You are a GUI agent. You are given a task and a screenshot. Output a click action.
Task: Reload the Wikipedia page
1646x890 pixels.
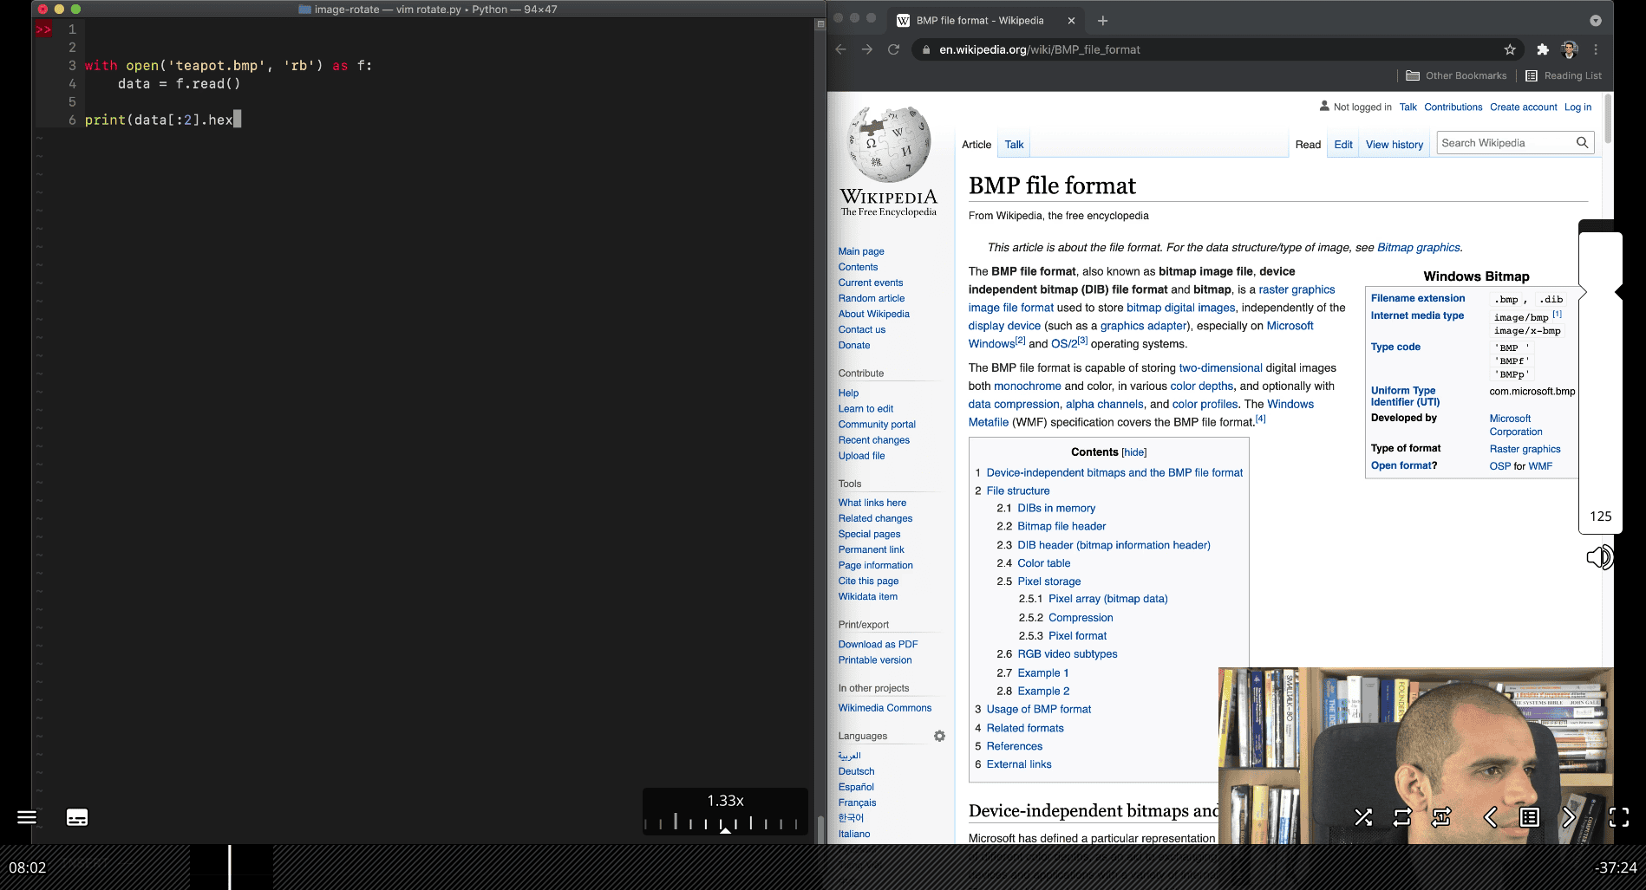(893, 49)
